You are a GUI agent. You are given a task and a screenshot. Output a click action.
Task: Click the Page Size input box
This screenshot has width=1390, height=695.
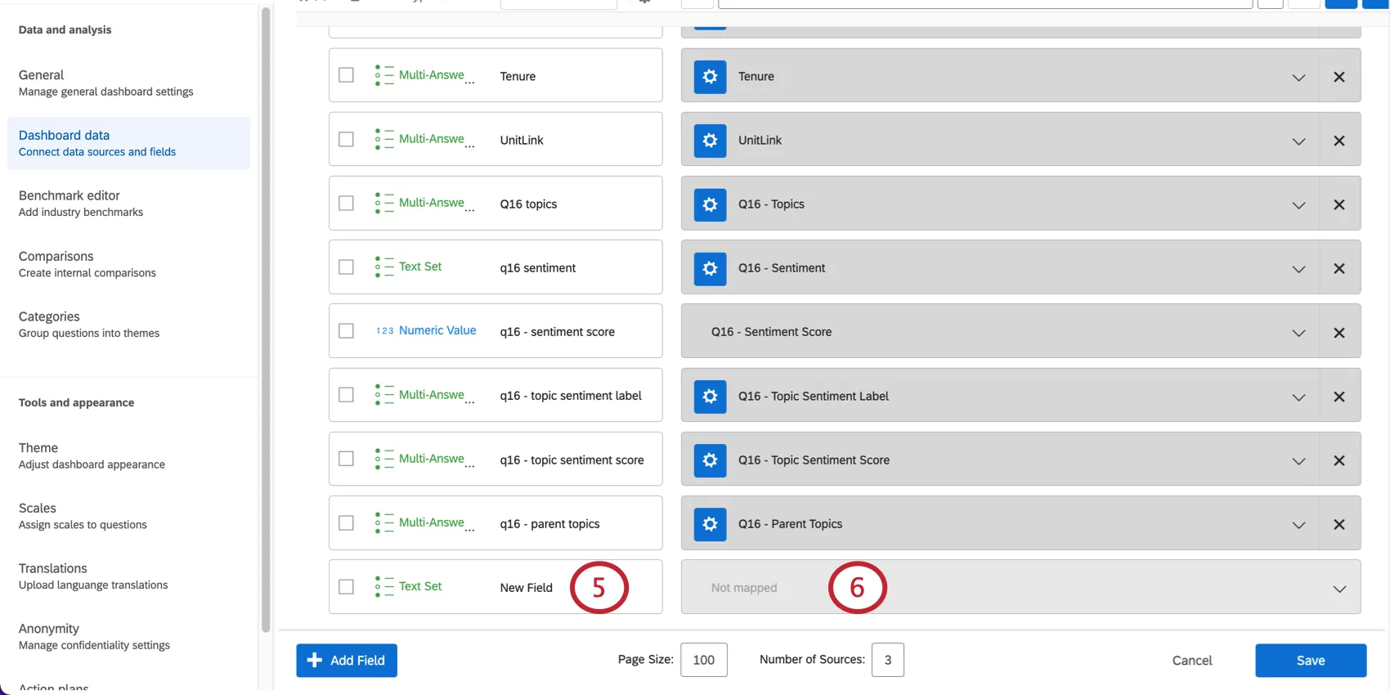point(703,660)
